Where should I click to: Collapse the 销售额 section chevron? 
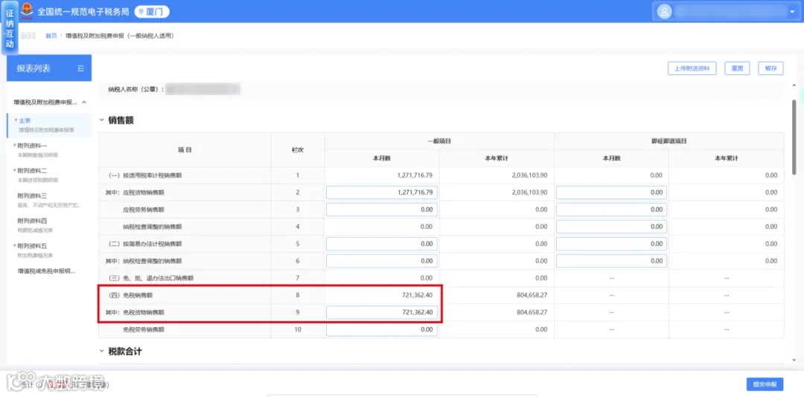[x=101, y=120]
